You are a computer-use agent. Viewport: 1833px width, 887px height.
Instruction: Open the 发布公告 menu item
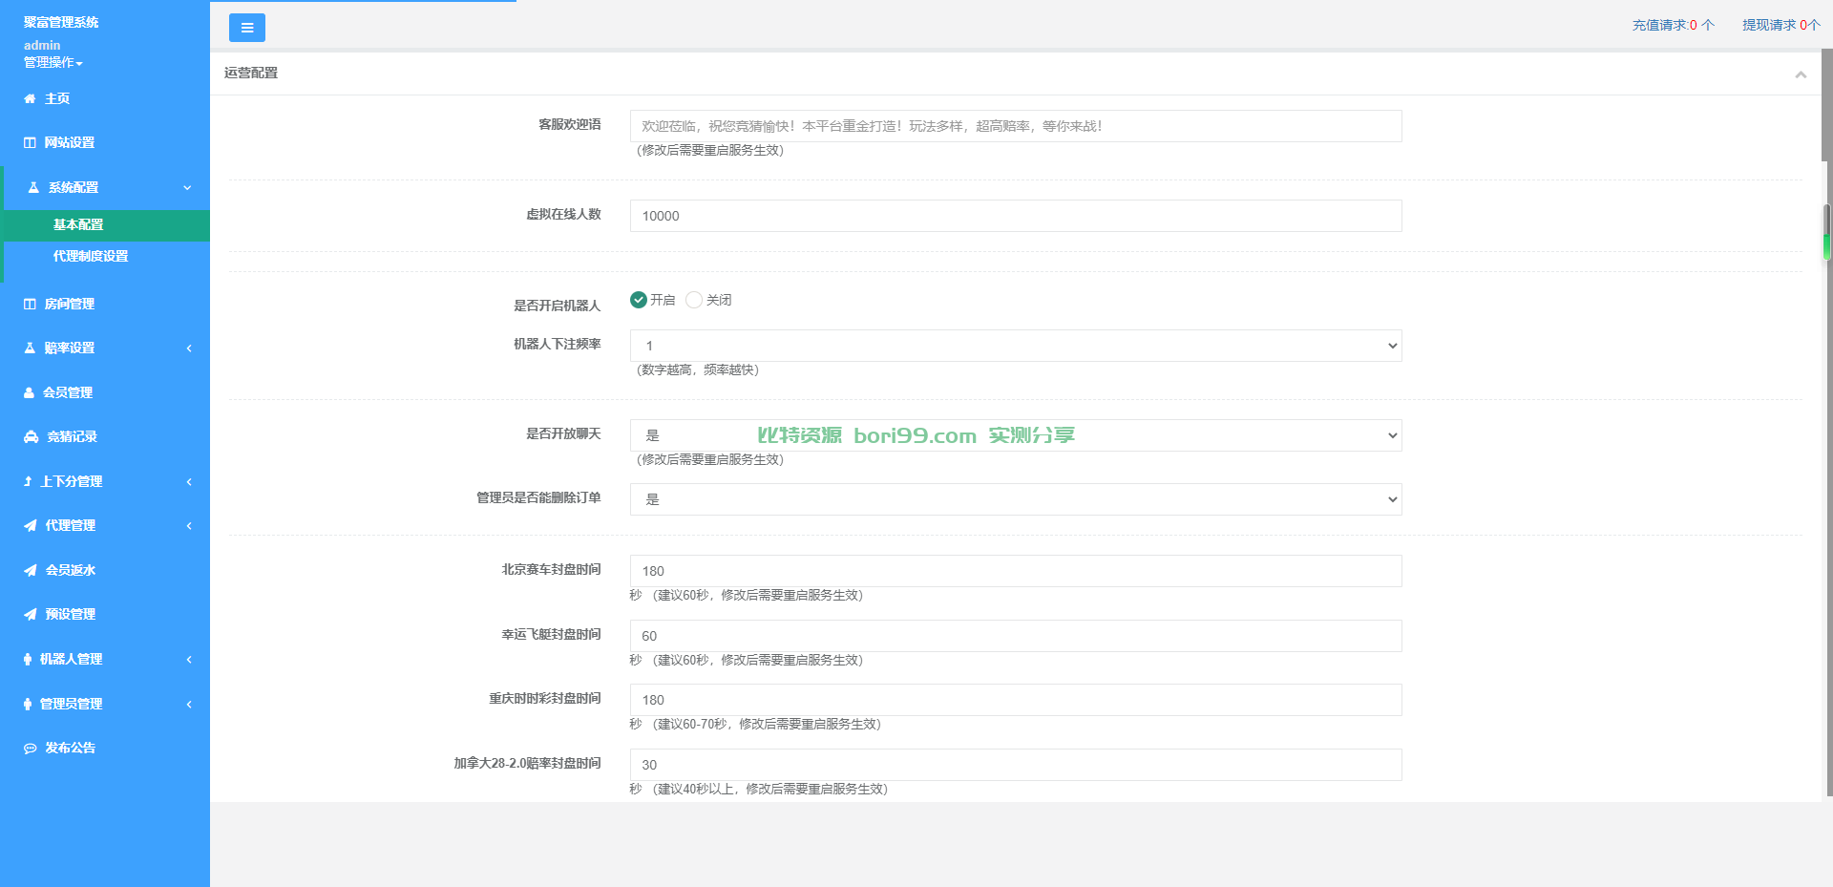(x=105, y=748)
